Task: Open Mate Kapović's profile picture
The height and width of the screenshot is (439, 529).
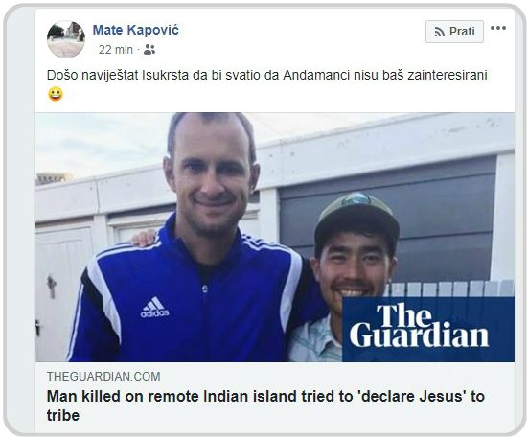Action: [x=66, y=39]
